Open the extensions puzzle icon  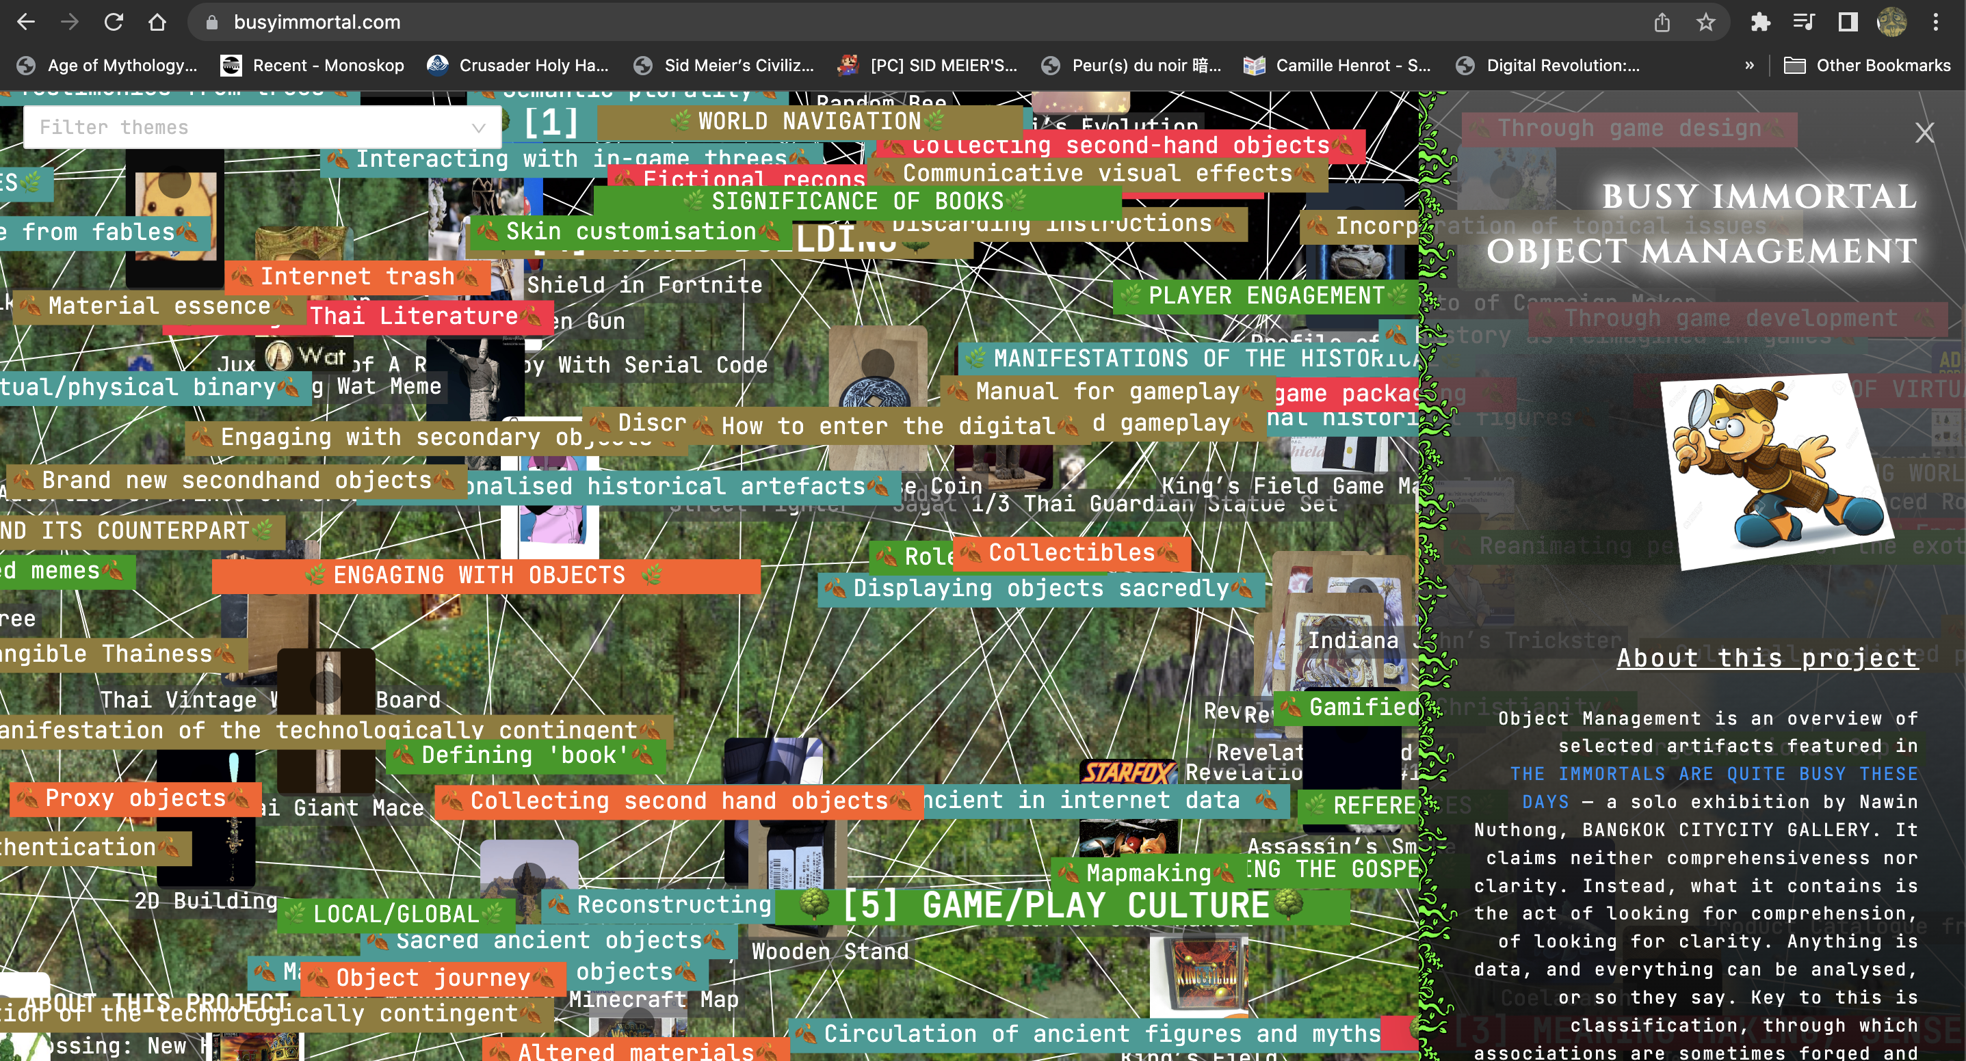coord(1761,22)
